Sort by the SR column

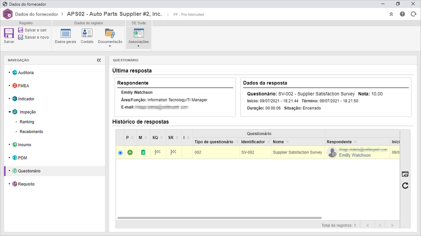point(177,138)
